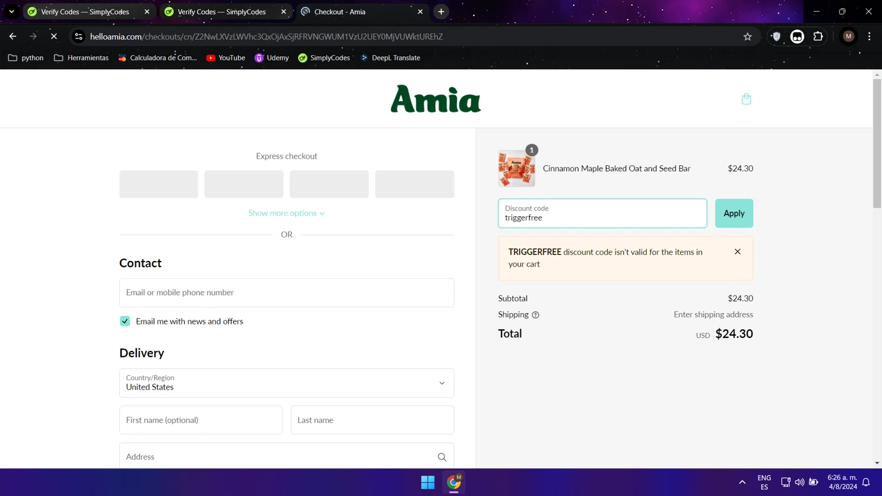This screenshot has height=496, width=882.
Task: Click the Last name field
Action: click(372, 420)
